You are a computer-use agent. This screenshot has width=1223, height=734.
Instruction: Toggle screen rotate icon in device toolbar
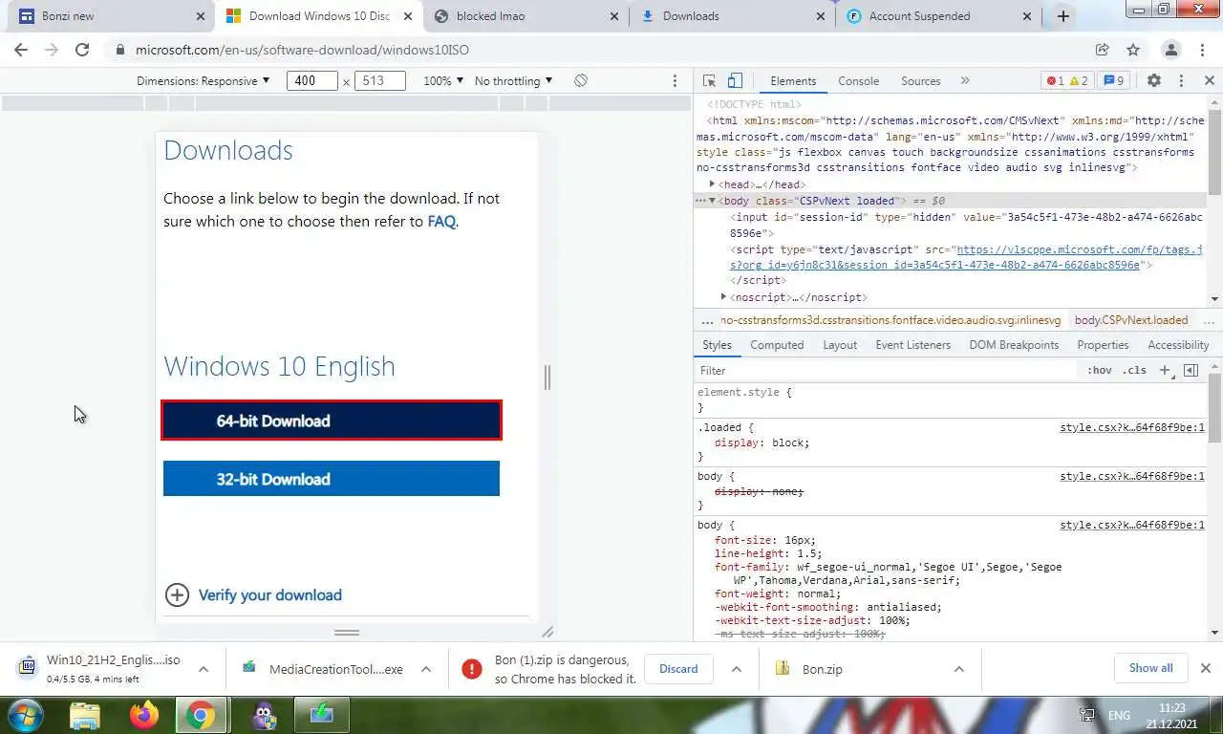(x=581, y=81)
